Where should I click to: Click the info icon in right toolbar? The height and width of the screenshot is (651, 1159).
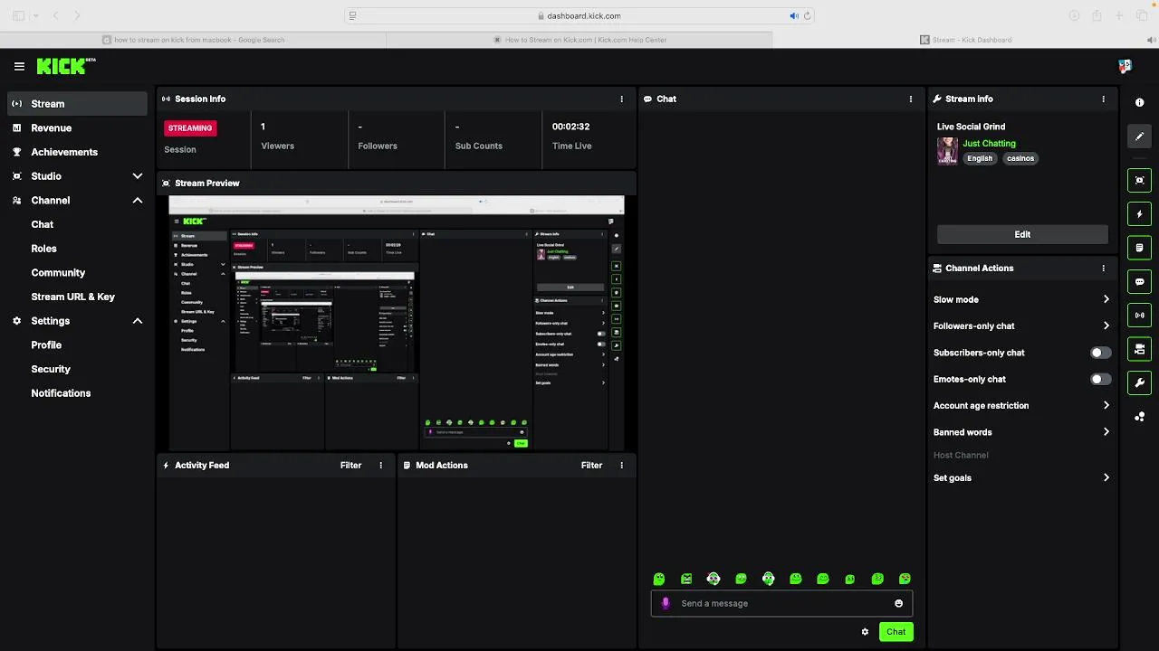[x=1140, y=103]
